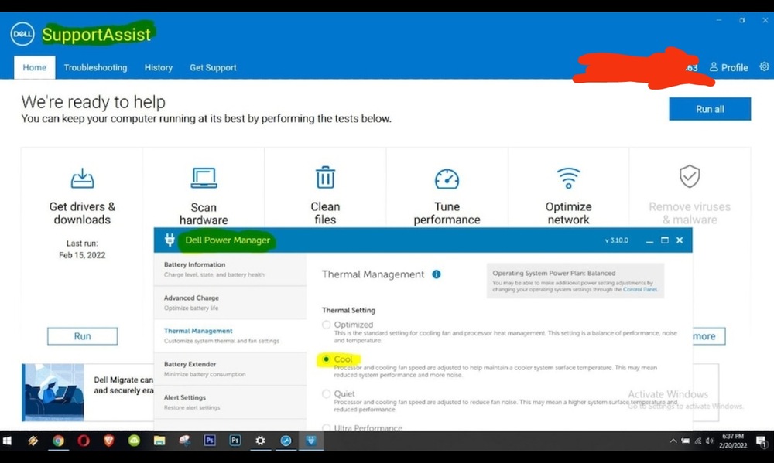774x463 pixels.
Task: Close the Dell Power Manager window
Action: tap(680, 240)
